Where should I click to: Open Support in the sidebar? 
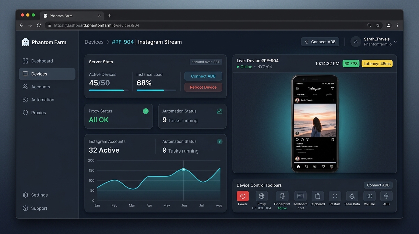click(x=47, y=208)
